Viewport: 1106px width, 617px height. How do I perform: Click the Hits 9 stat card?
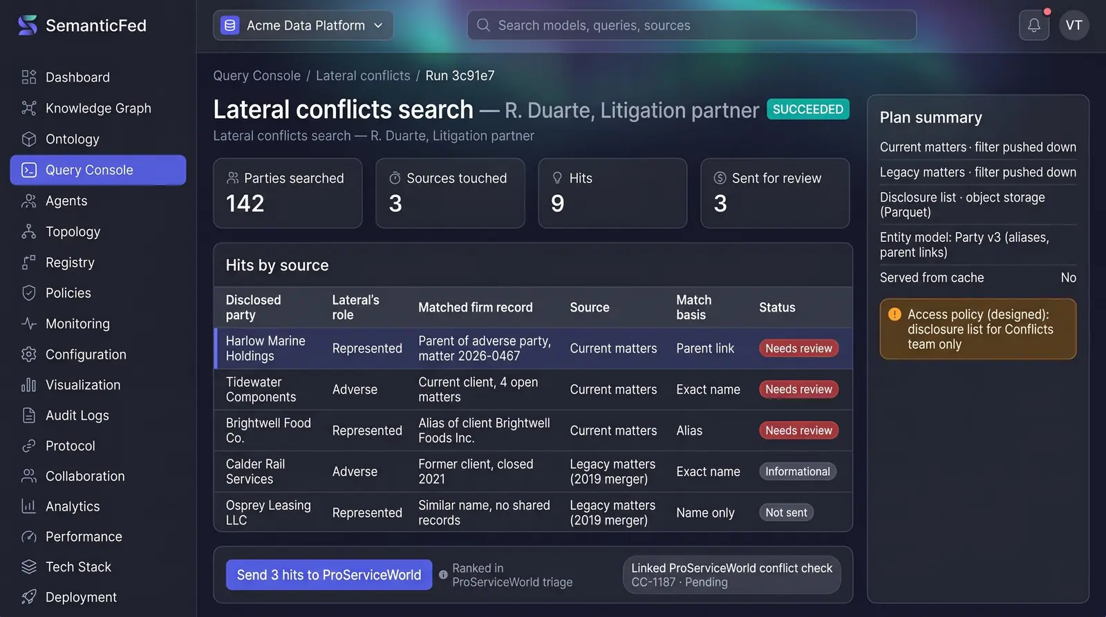coord(612,193)
